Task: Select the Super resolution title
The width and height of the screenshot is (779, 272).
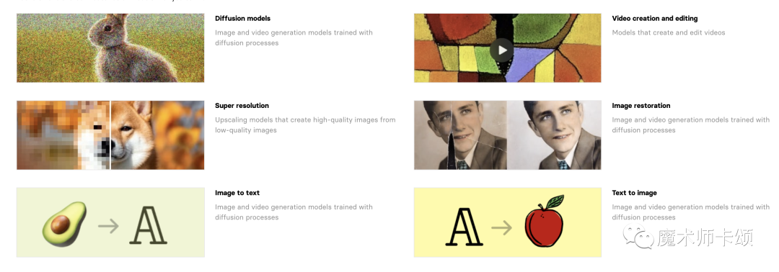Action: [242, 106]
